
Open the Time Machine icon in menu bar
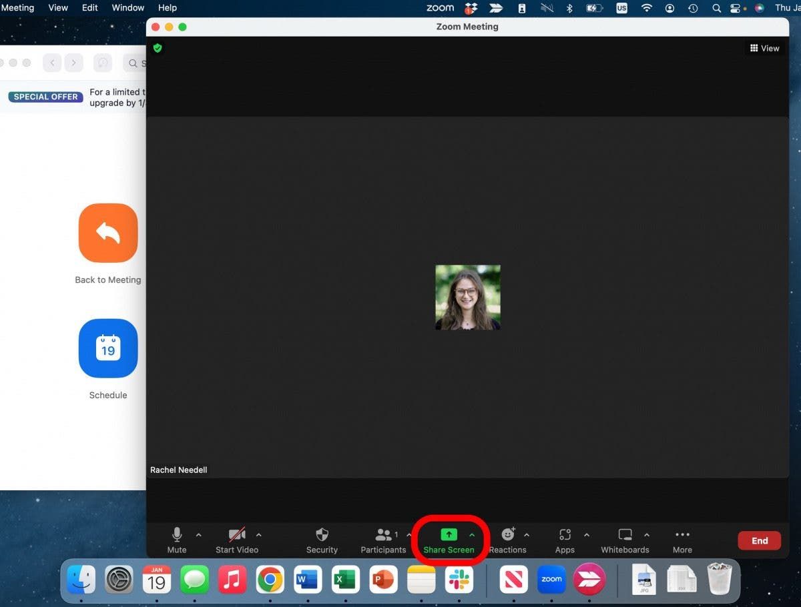coord(693,8)
